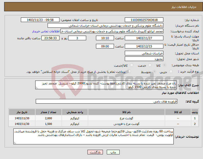This screenshot has height=159, width=203.
Task: Click the price validity date 1403/12/15
Action: [x=144, y=46]
